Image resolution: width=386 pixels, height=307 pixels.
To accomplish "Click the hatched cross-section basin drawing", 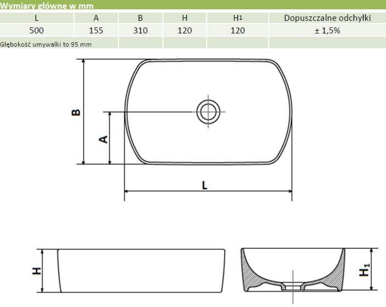I will coord(294,270).
